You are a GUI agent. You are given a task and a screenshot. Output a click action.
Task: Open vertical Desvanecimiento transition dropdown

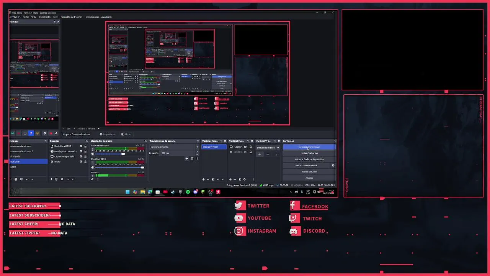pos(268,148)
